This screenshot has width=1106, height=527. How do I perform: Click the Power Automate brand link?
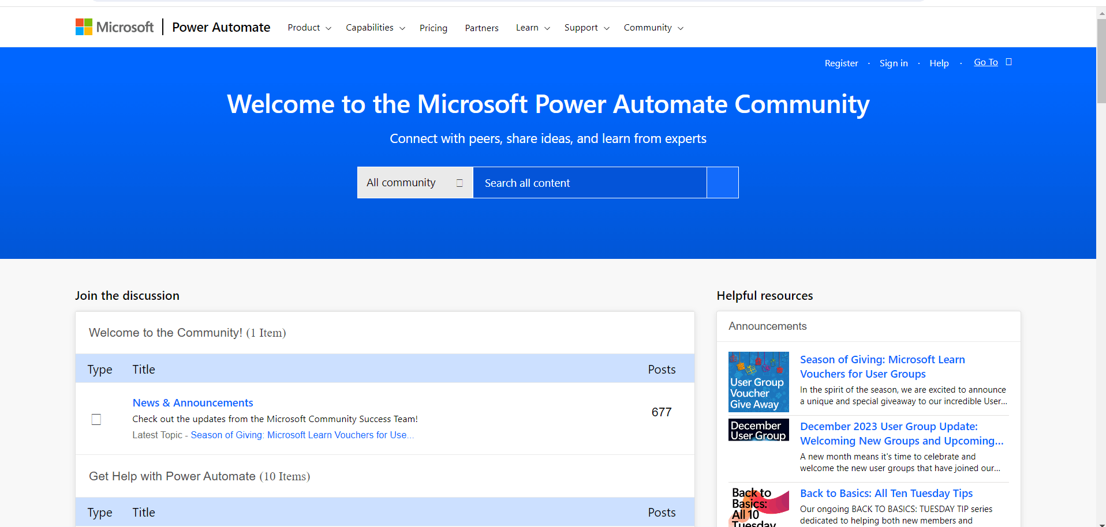(x=221, y=27)
